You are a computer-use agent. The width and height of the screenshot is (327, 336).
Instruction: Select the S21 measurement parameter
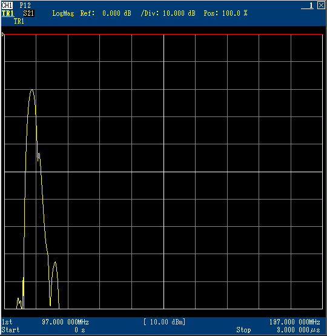pyautogui.click(x=28, y=13)
